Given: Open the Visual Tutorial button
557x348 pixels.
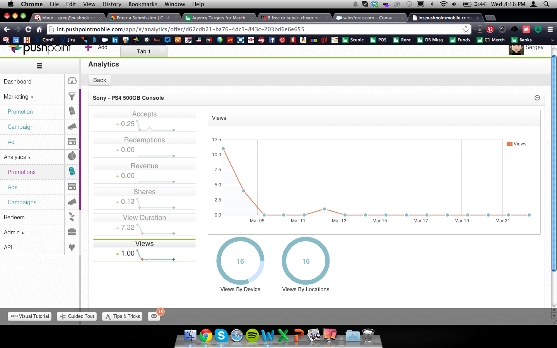Looking at the screenshot, I should click(x=30, y=316).
